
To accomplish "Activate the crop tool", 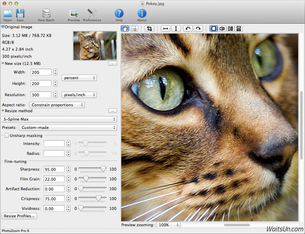I will pos(150,28).
